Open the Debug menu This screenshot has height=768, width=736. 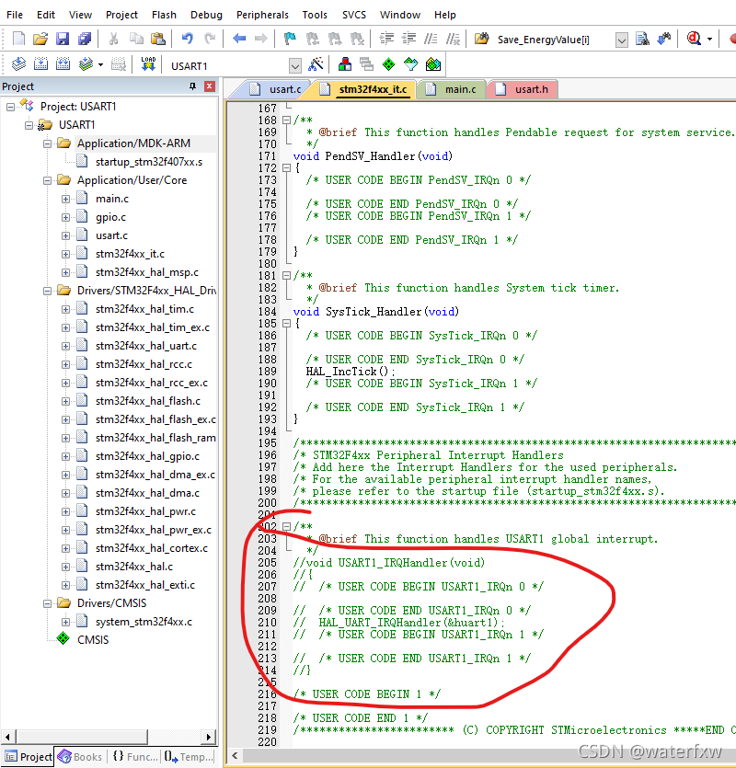click(x=206, y=15)
